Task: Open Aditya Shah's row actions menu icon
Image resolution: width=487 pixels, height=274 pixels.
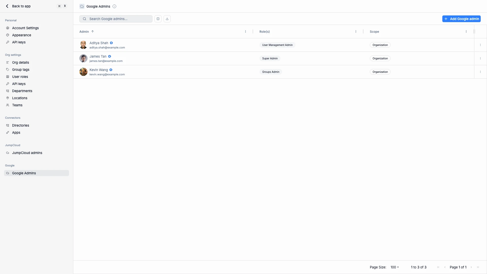Action: pyautogui.click(x=480, y=45)
